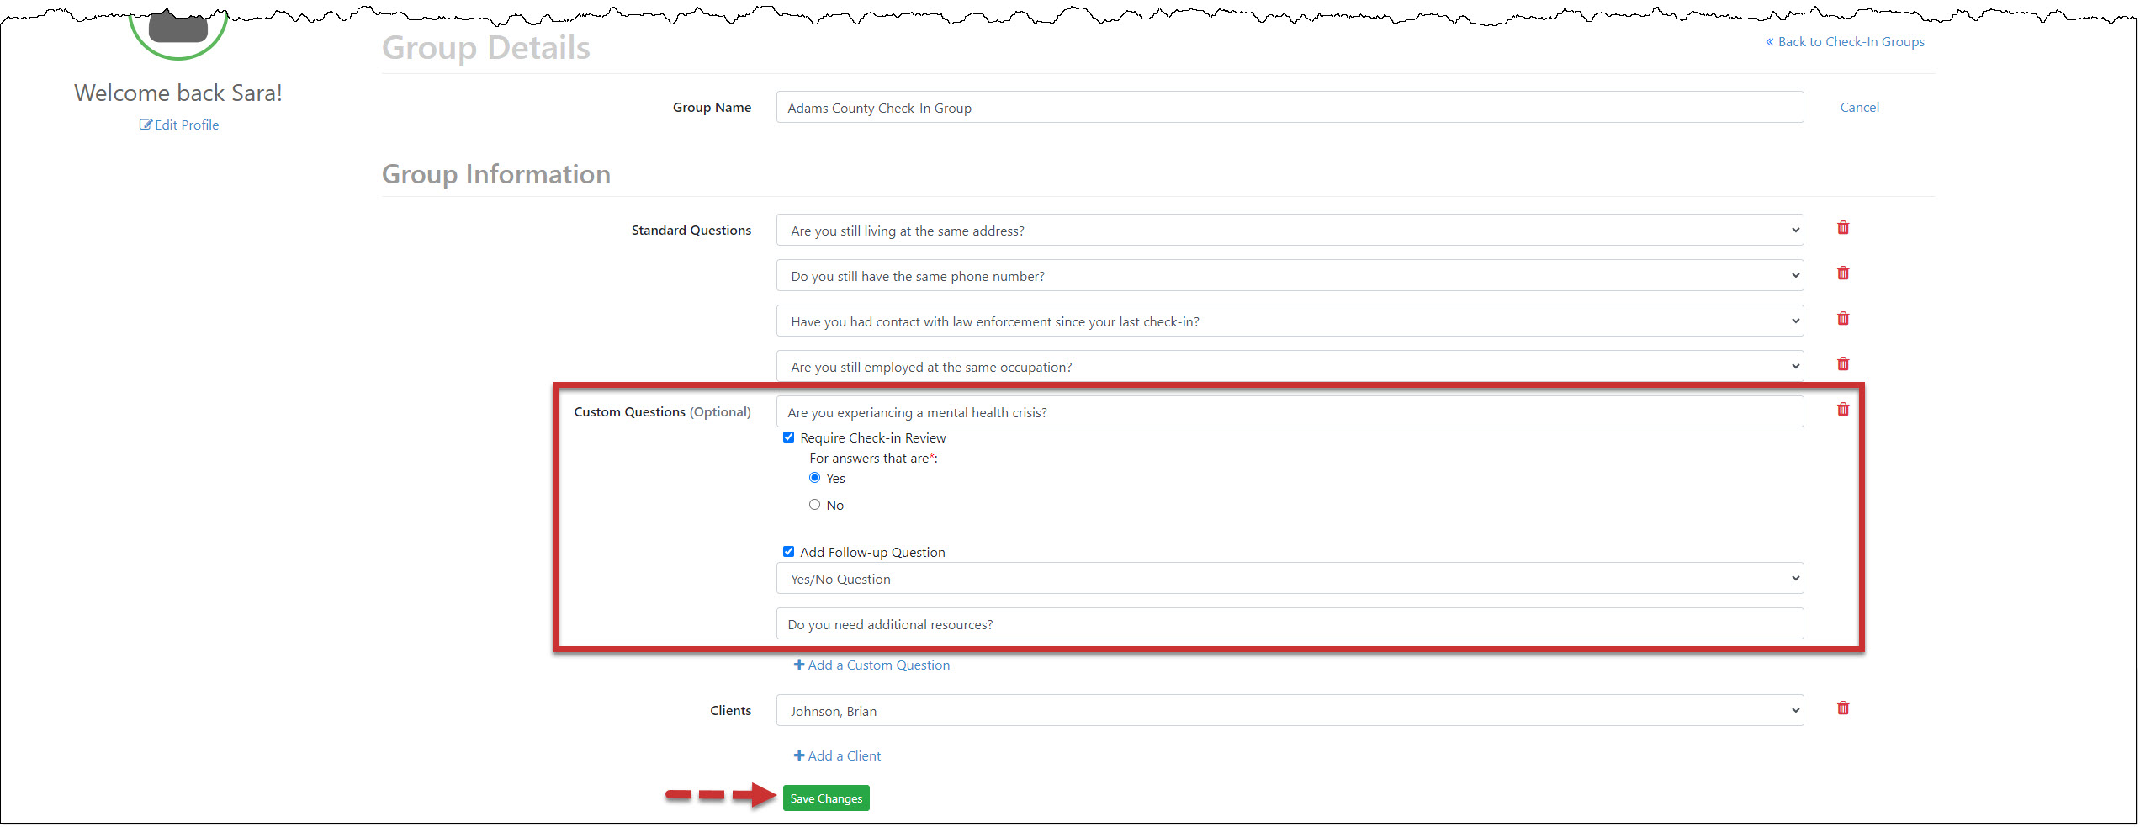Screen dimensions: 2140x827
Task: Delete the 'same phone number' question
Action: (1842, 273)
